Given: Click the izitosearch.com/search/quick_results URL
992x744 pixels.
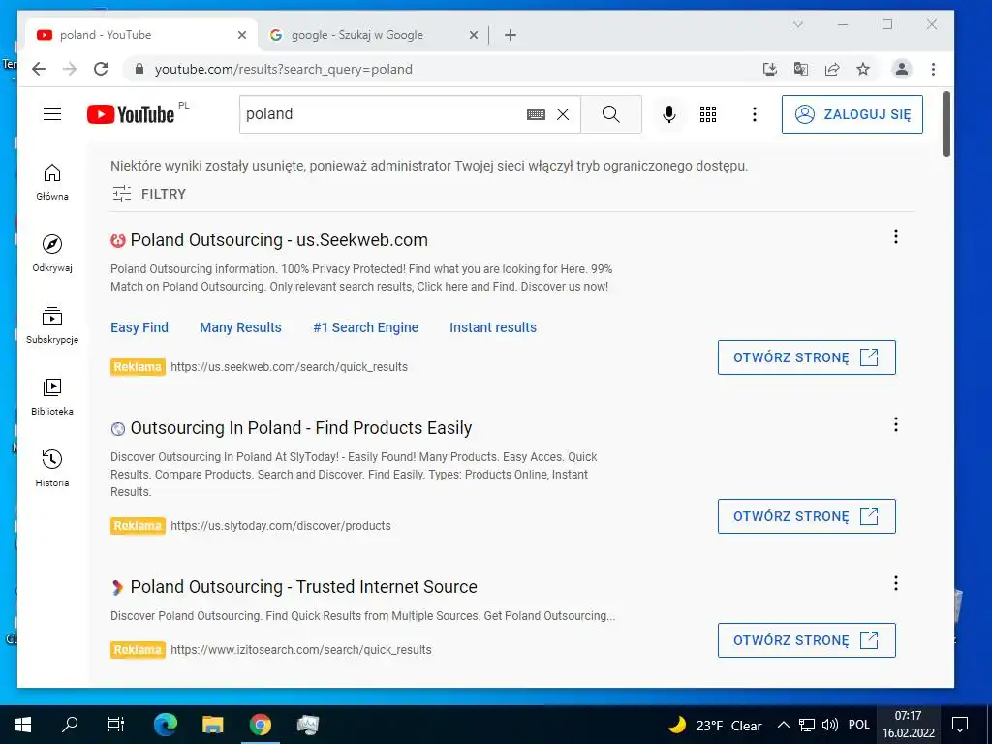Looking at the screenshot, I should 301,650.
